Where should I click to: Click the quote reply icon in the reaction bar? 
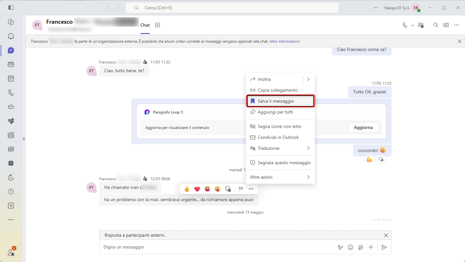coord(241,189)
